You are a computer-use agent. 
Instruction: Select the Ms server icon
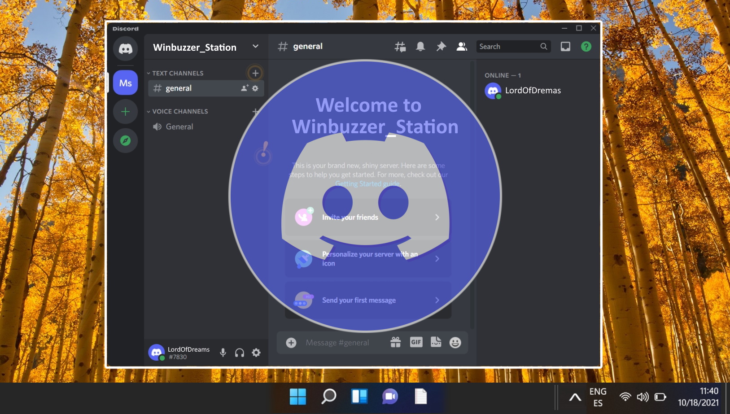pos(126,83)
